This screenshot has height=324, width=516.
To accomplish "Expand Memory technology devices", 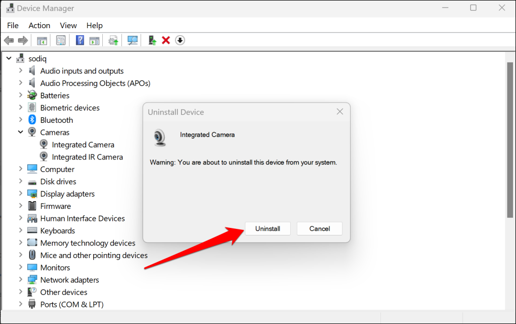I will pos(21,242).
